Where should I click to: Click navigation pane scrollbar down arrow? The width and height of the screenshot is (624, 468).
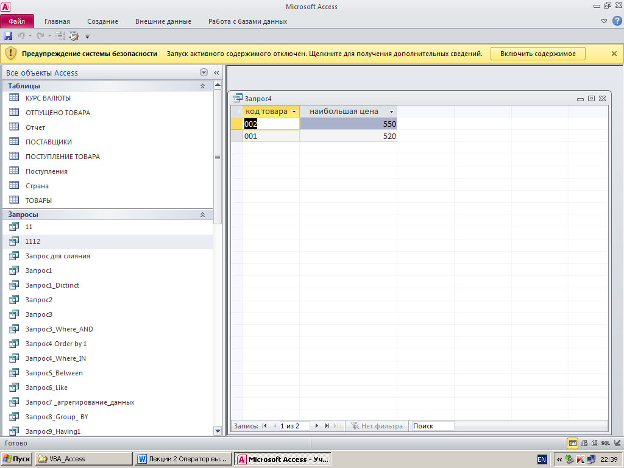click(218, 431)
